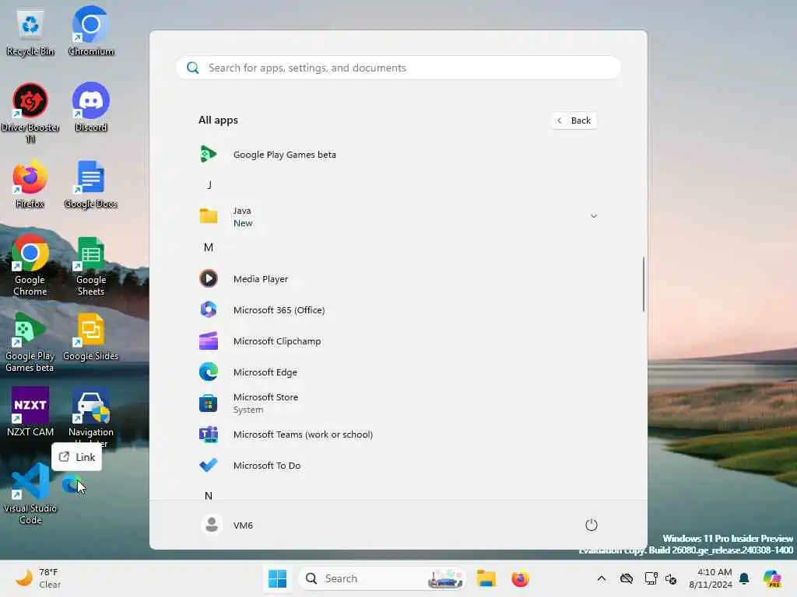Open Firefox desktop shortcut
The image size is (797, 597).
point(30,183)
